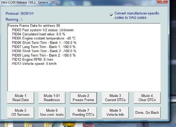
Task: Select PID03 Fuel system status line
Action: click(43, 30)
